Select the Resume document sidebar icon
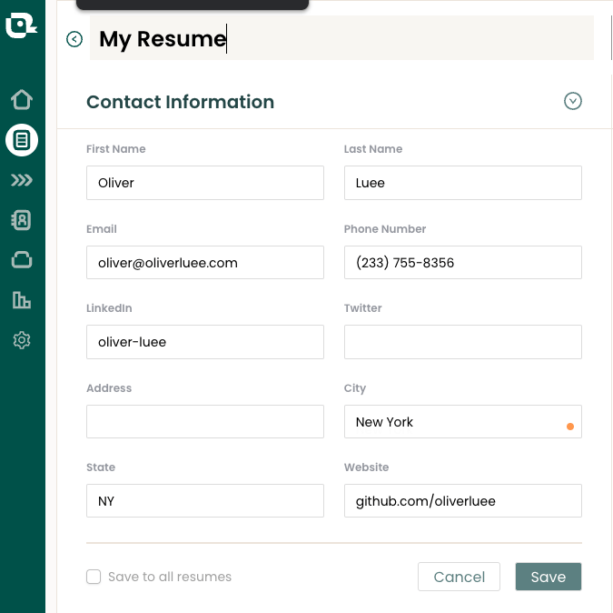Screen dimensions: 613x613 tap(22, 140)
